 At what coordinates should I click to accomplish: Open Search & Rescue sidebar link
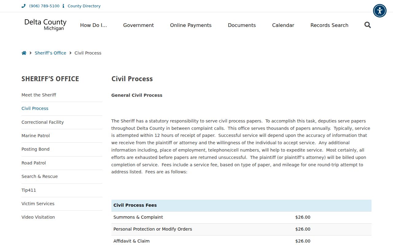pyautogui.click(x=40, y=176)
